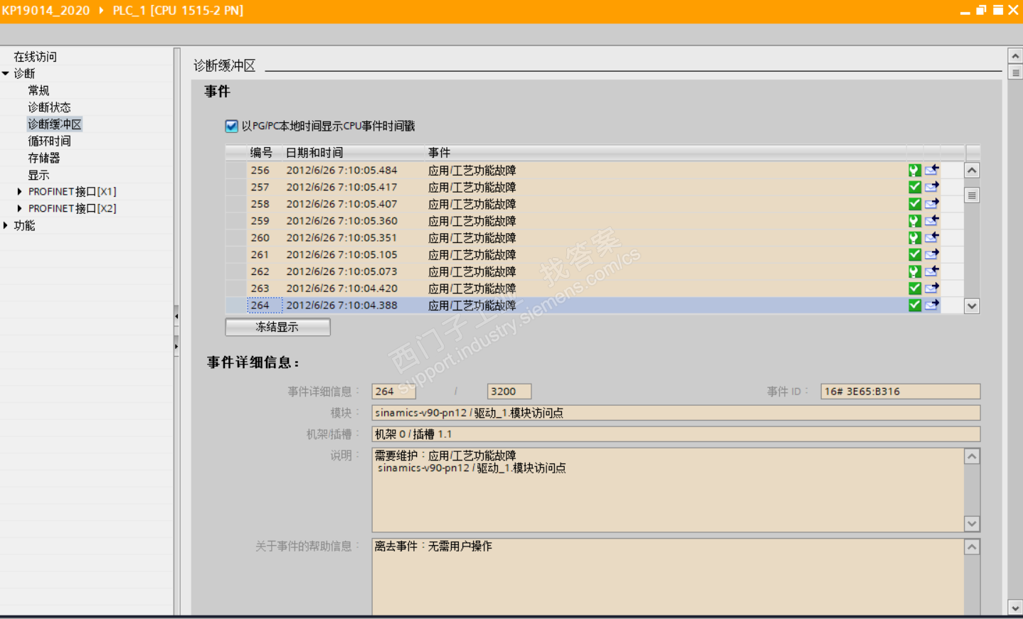Click the event number field showing 264

(393, 392)
